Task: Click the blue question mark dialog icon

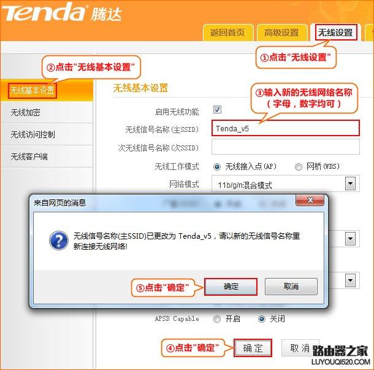Action: (x=59, y=241)
